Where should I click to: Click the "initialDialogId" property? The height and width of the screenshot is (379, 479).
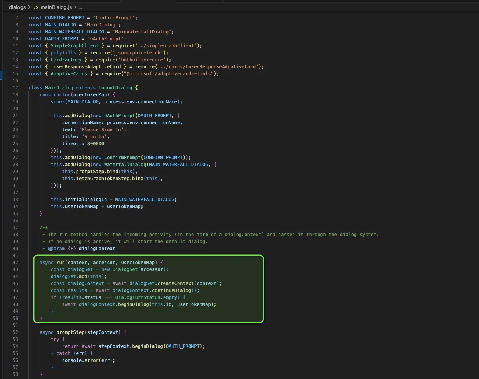click(86, 200)
